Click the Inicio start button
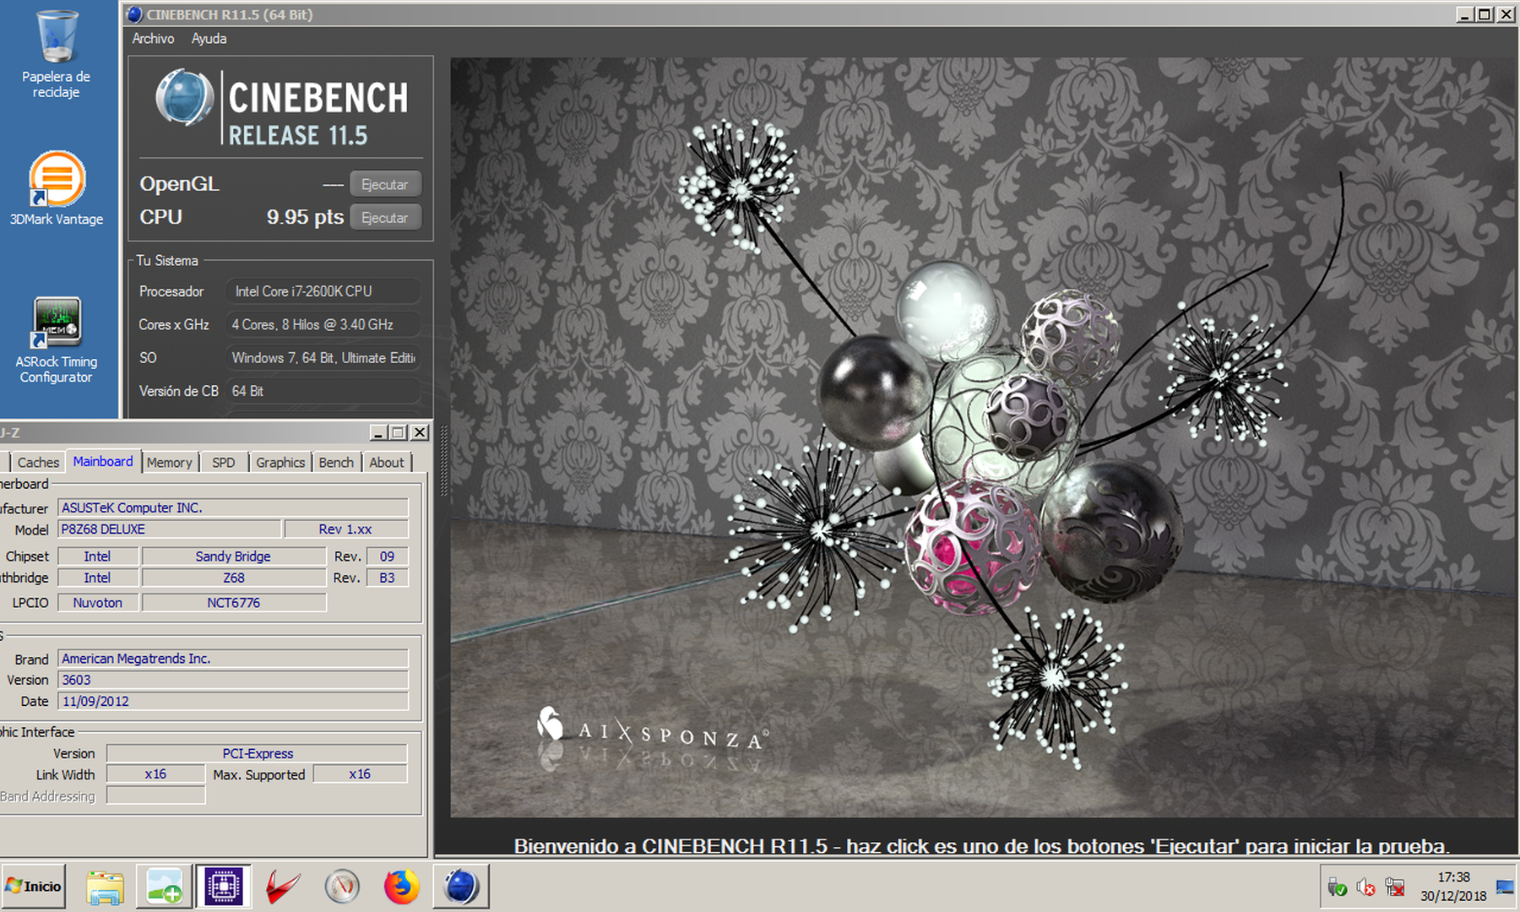This screenshot has height=912, width=1520. (x=34, y=886)
